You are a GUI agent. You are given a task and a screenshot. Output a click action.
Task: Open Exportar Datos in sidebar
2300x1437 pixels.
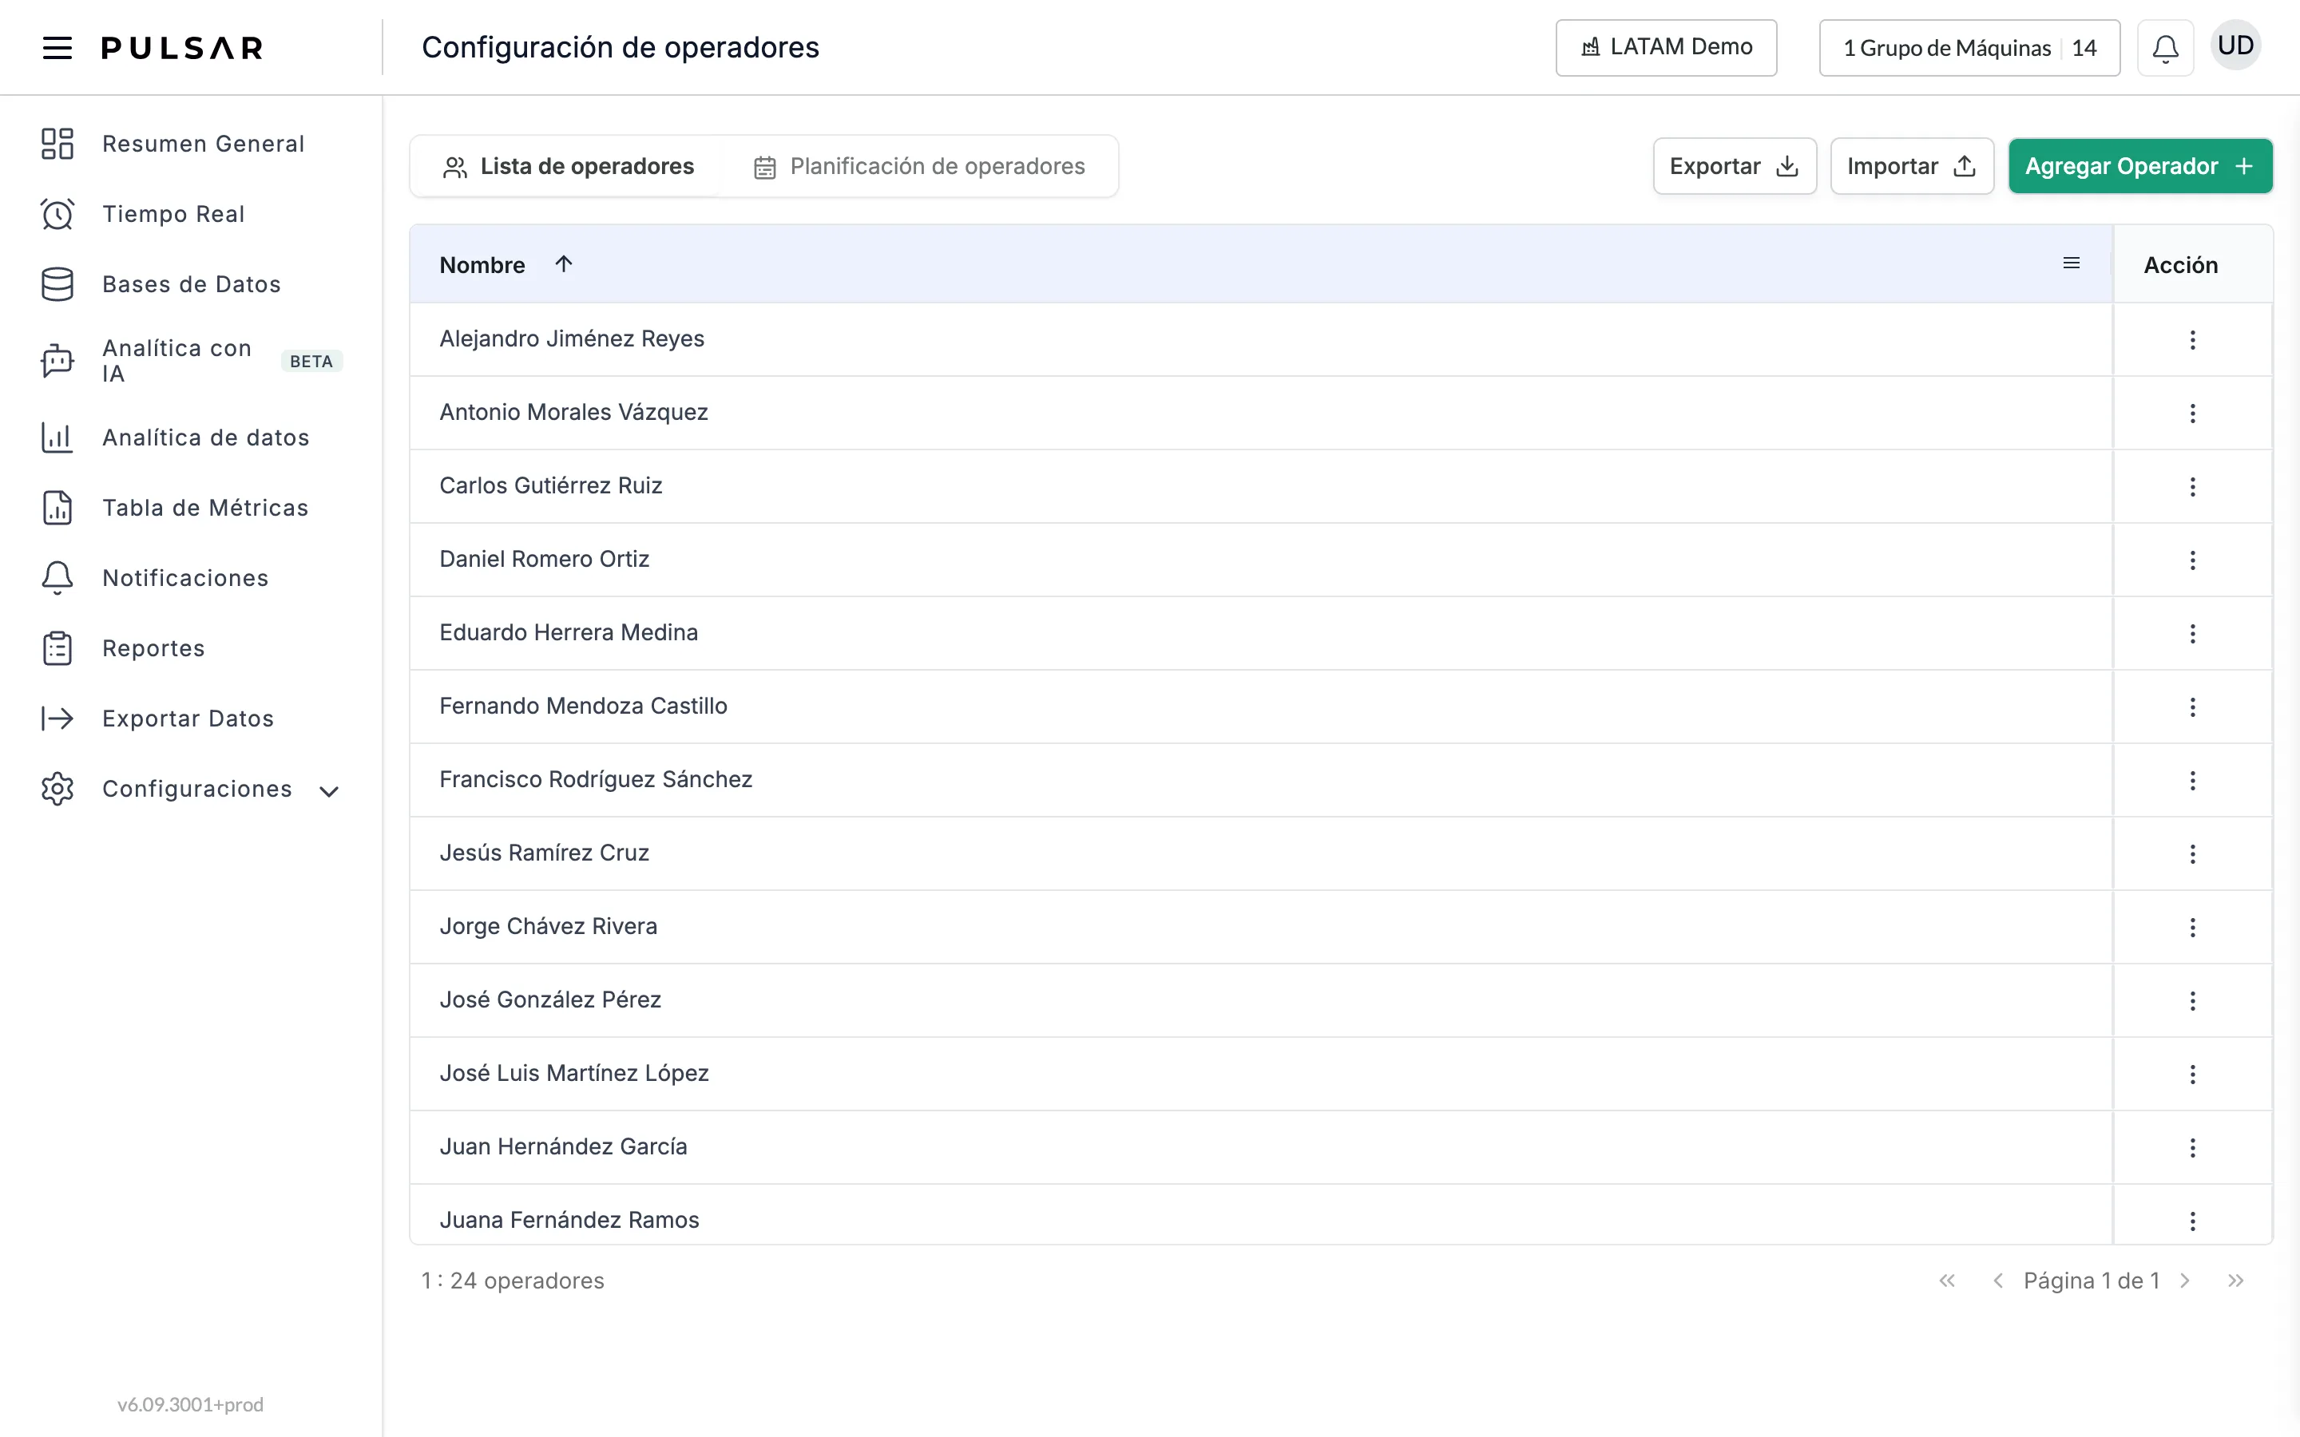[188, 718]
